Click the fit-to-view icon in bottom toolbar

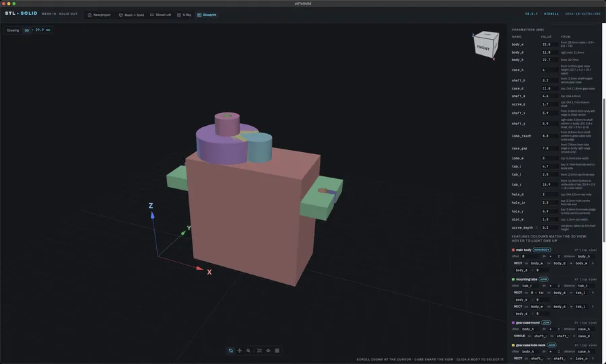tap(259, 351)
